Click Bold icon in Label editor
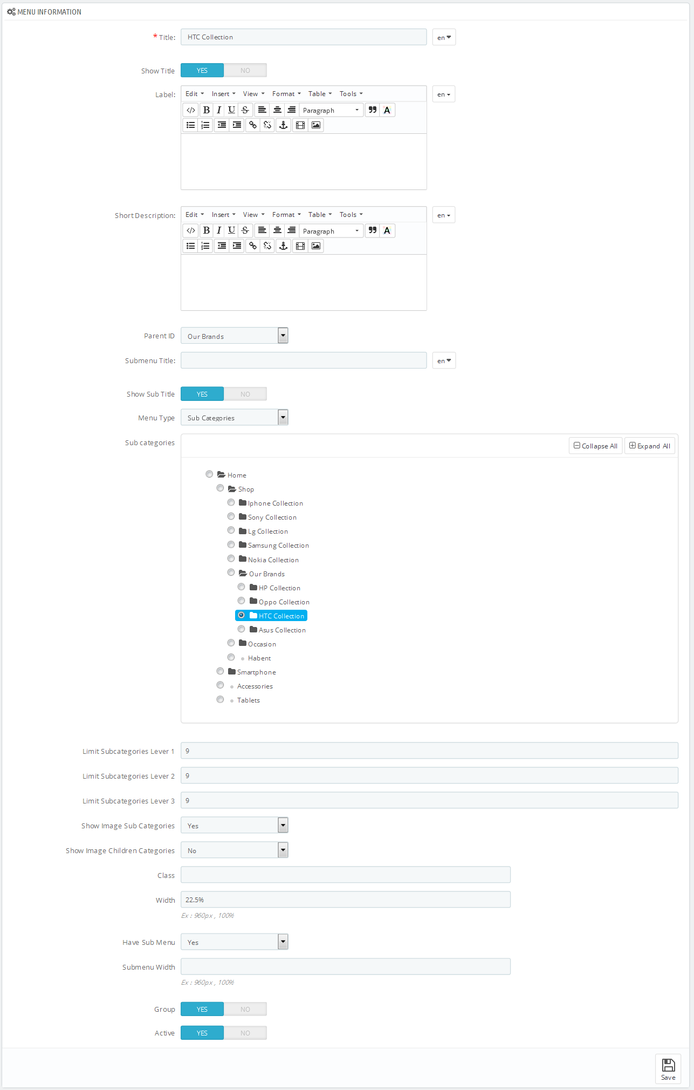 tap(207, 110)
